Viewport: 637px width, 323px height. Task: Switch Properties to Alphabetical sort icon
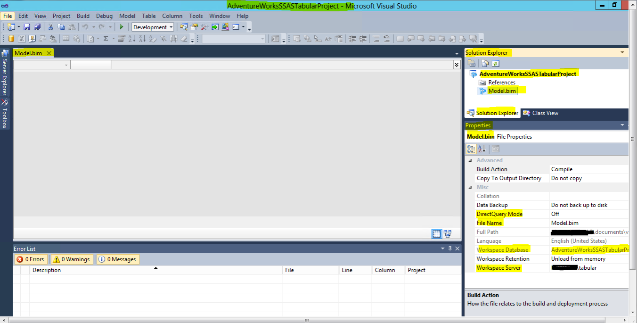click(482, 149)
